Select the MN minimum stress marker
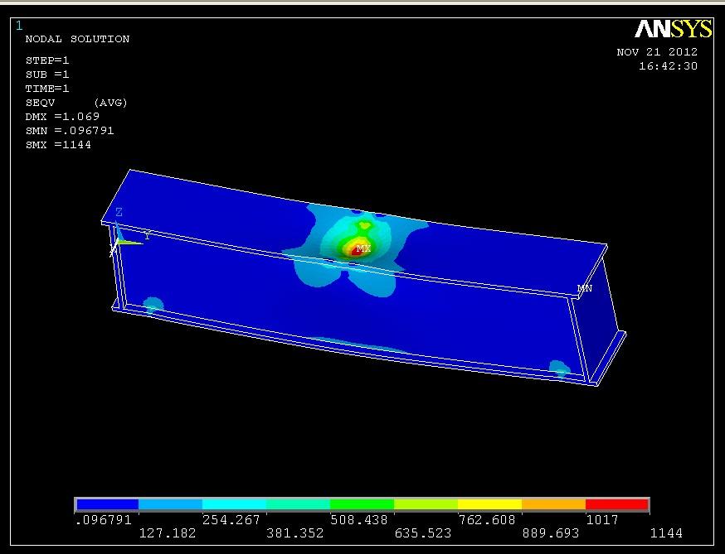Viewport: 725px width, 554px height. [585, 288]
